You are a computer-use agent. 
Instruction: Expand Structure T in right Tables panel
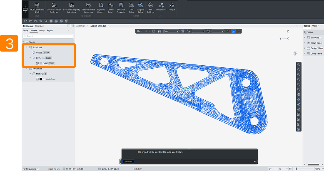point(304,37)
